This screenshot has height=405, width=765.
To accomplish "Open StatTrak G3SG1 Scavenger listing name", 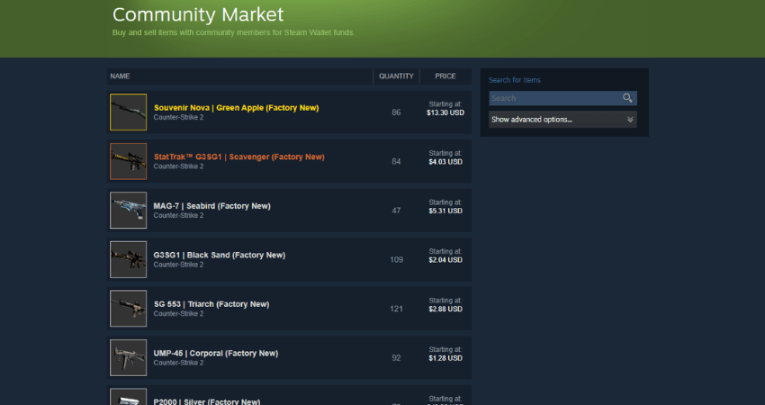I will point(238,157).
